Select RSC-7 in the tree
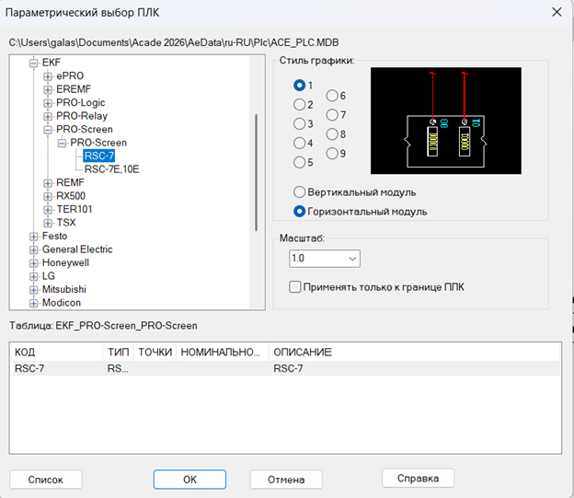The height and width of the screenshot is (498, 574). point(99,156)
